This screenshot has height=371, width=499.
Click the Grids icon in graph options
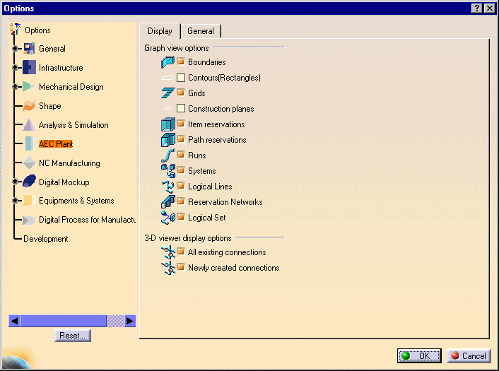click(168, 93)
